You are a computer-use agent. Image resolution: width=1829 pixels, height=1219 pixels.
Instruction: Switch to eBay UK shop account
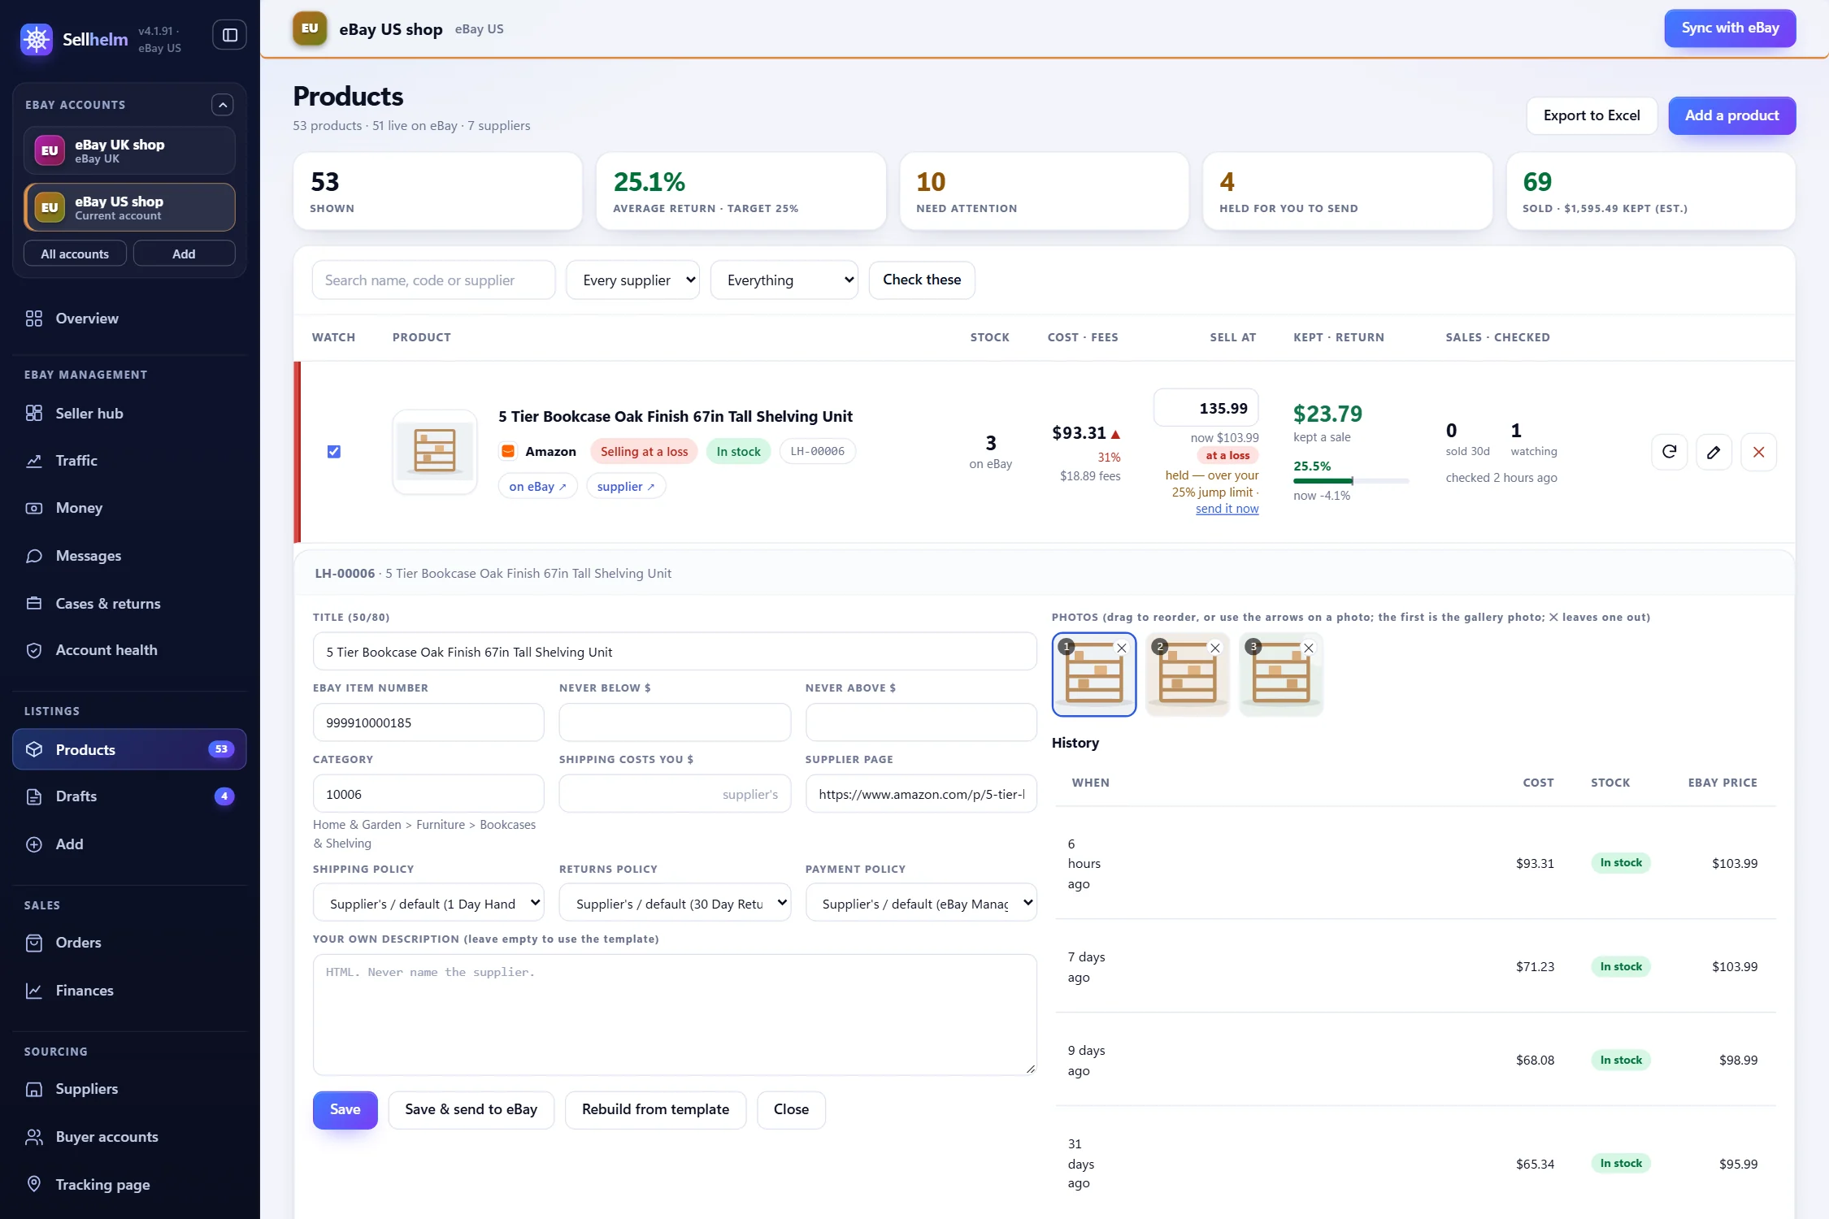pyautogui.click(x=129, y=150)
